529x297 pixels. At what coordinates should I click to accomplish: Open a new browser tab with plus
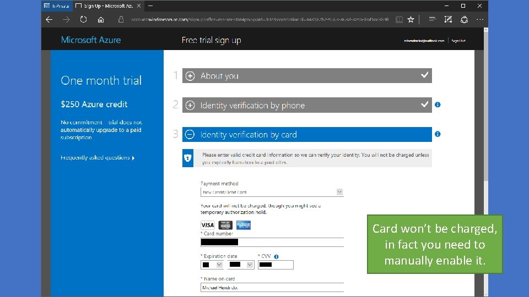[150, 5]
